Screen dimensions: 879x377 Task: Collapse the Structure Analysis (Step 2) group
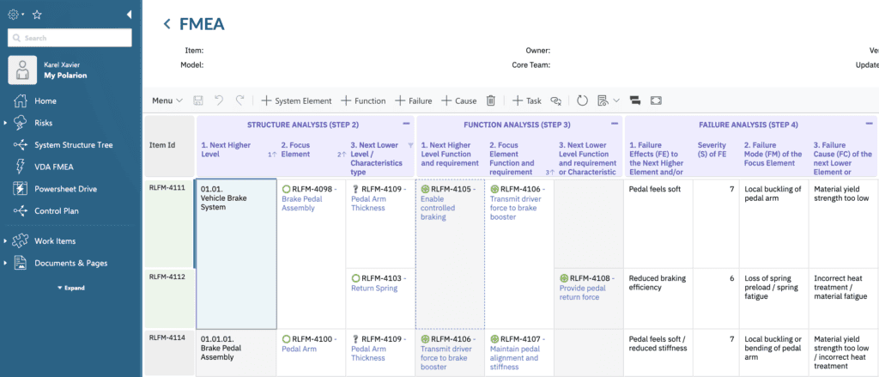(x=405, y=125)
